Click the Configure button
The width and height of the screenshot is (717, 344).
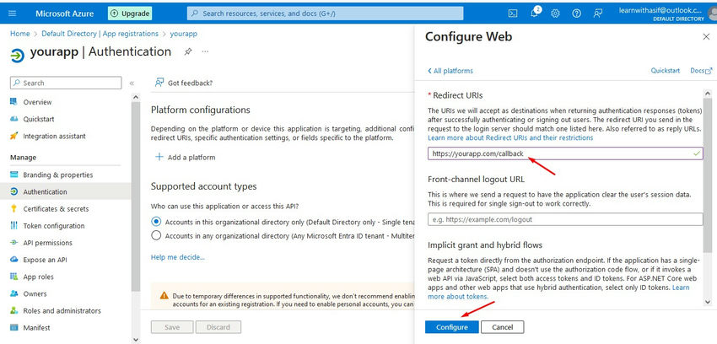coord(452,327)
